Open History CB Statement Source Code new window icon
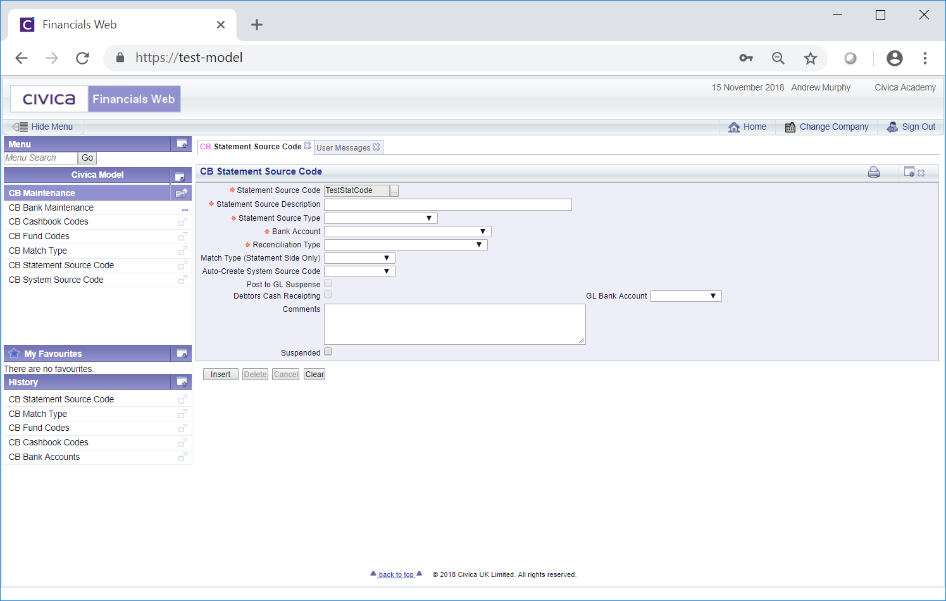The image size is (946, 601). pyautogui.click(x=183, y=400)
